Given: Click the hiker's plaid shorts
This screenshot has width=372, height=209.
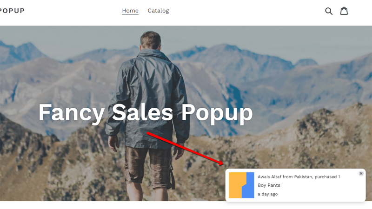Looking at the screenshot, I should coord(149,167).
